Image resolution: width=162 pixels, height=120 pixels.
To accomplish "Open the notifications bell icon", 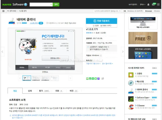I will point(148,5).
